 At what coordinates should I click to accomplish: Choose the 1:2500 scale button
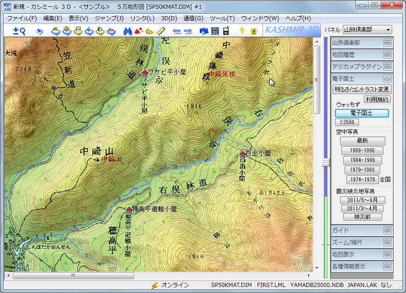(347, 122)
